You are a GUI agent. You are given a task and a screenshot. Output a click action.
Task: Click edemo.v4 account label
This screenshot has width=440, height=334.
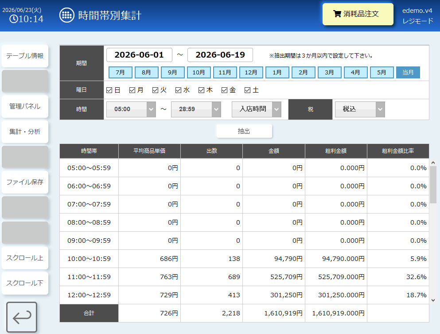click(417, 11)
